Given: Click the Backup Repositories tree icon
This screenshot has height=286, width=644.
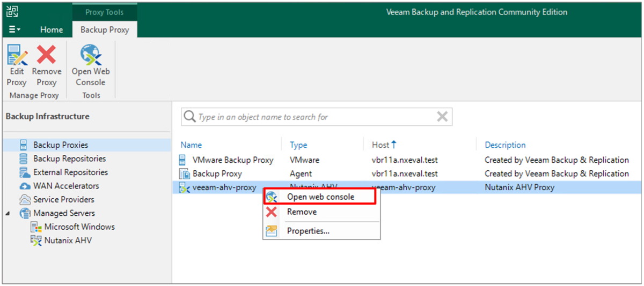Looking at the screenshot, I should [x=24, y=159].
